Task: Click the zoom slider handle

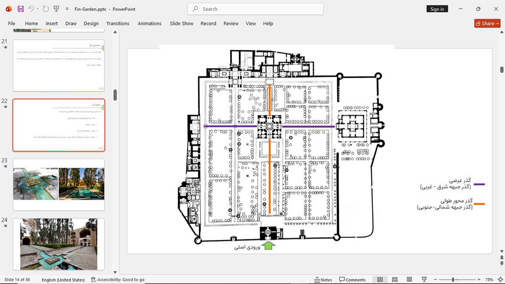Action: pos(453,279)
